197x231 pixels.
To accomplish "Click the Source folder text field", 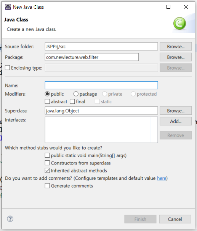I will (101, 47).
